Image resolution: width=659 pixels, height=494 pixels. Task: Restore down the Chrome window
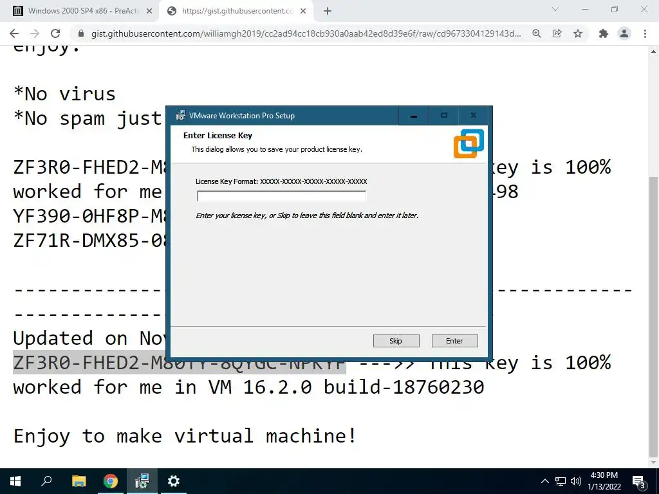pos(615,9)
